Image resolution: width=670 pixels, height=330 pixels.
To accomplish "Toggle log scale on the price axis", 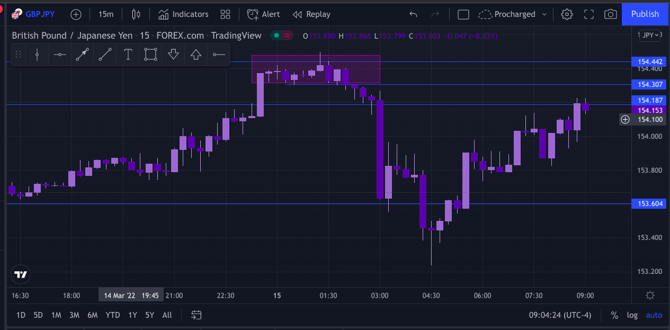I will click(632, 315).
